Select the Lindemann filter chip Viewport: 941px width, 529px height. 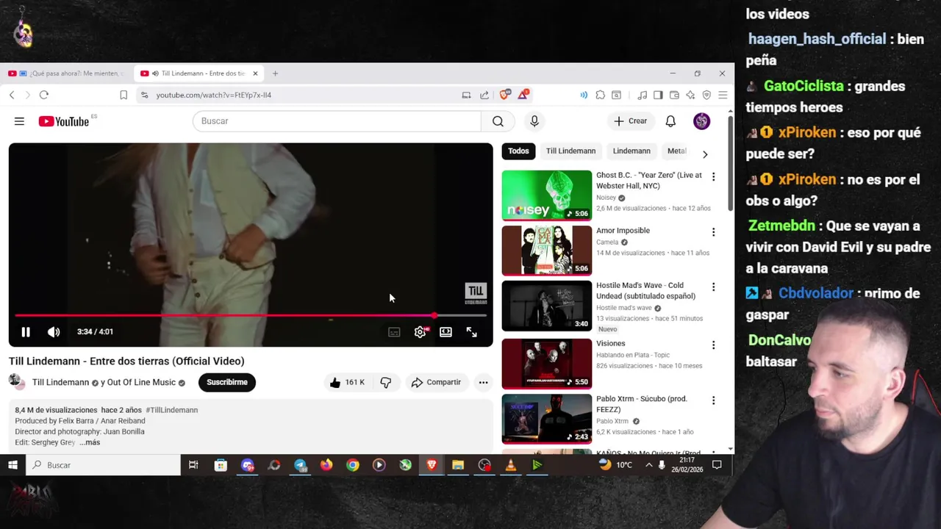tap(631, 151)
